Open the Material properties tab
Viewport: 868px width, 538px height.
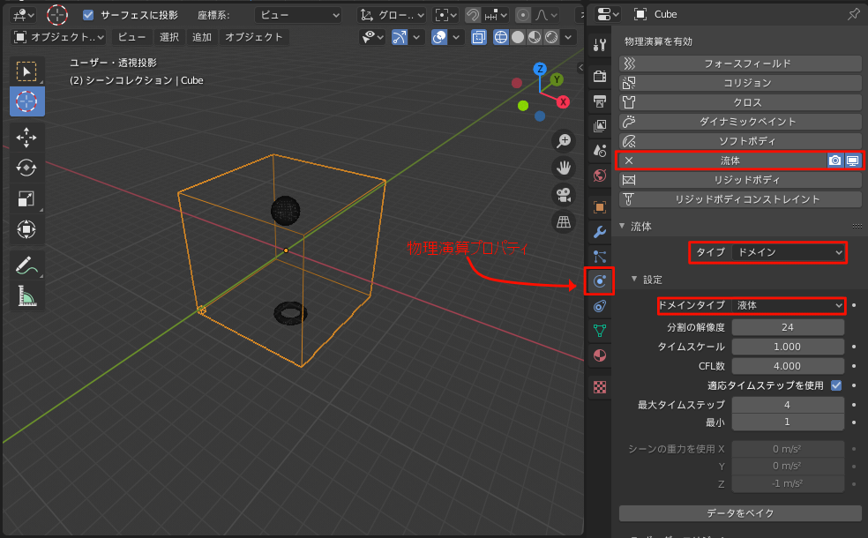coord(600,355)
